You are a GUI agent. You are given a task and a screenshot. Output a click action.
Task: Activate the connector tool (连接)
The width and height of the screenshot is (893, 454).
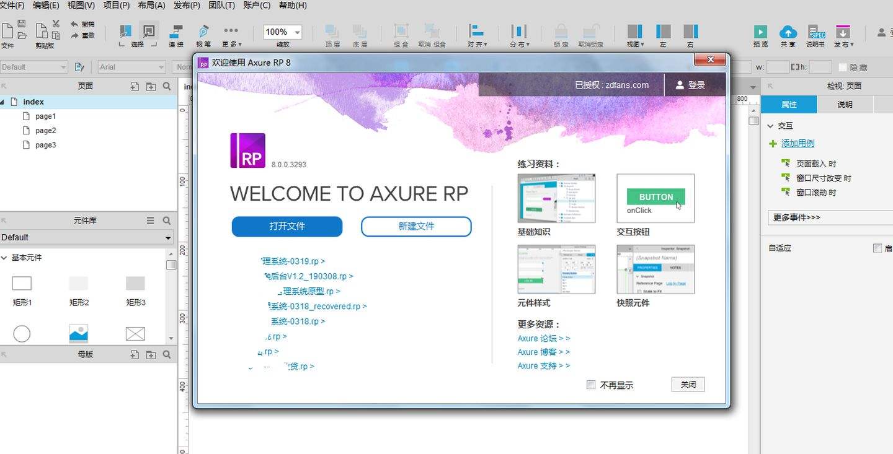176,31
